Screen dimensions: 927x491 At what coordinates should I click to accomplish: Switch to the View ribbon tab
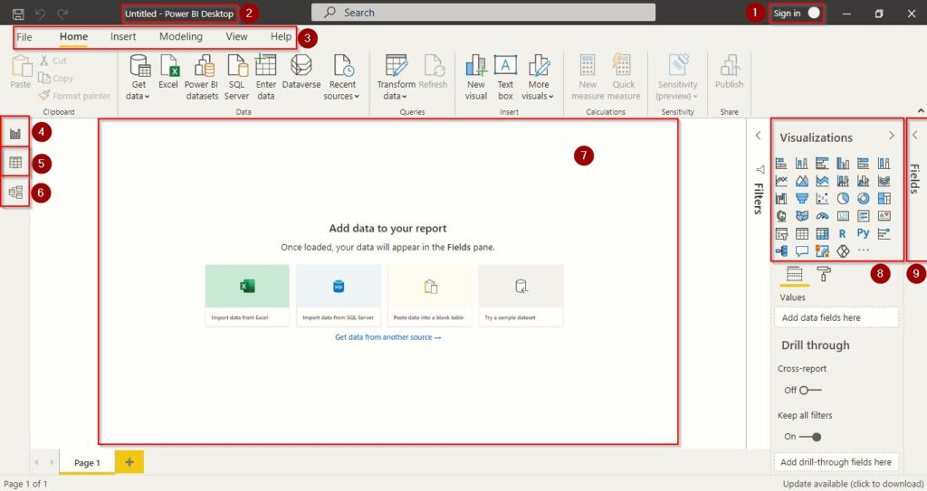tap(236, 37)
